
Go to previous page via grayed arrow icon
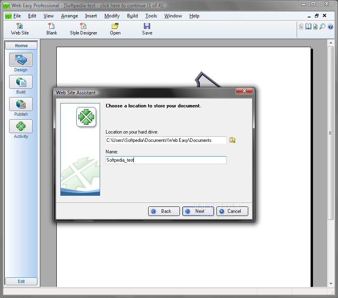[301, 27]
